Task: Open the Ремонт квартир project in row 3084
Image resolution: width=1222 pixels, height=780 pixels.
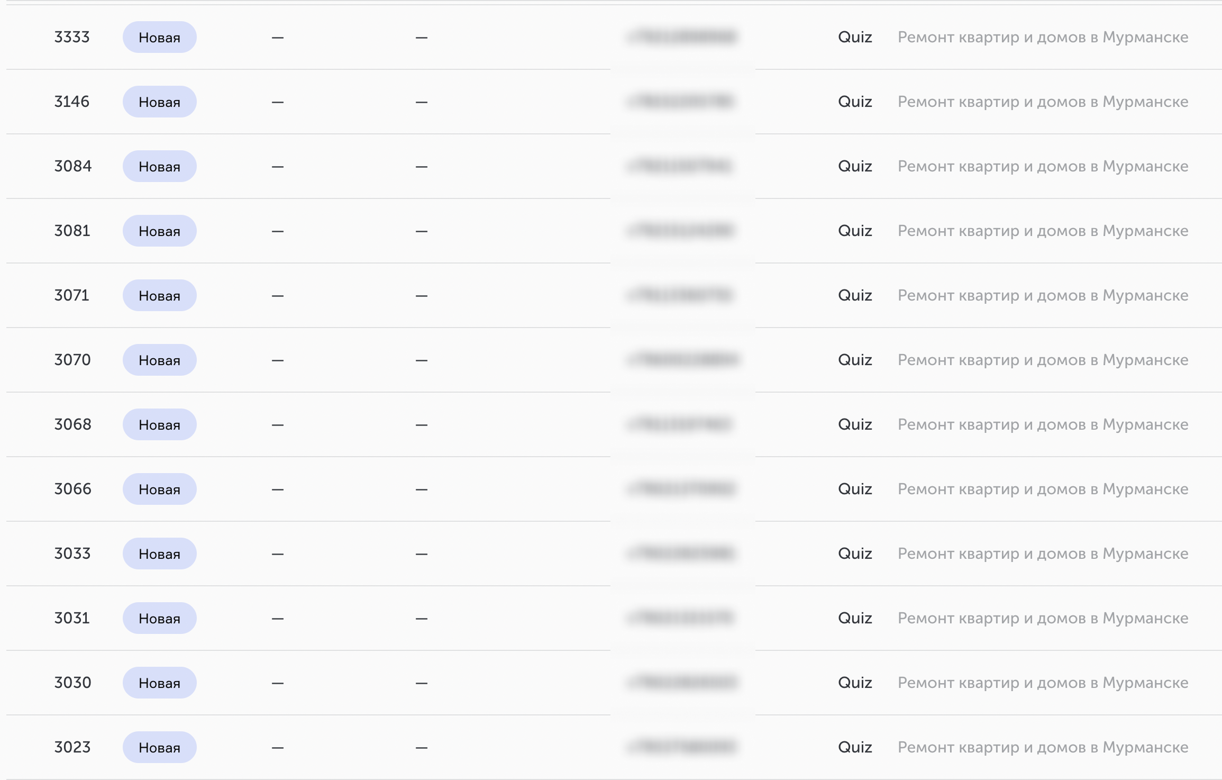Action: 1043,166
